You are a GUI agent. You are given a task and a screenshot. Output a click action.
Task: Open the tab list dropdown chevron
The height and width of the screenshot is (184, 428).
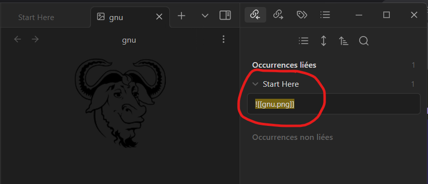(x=205, y=16)
